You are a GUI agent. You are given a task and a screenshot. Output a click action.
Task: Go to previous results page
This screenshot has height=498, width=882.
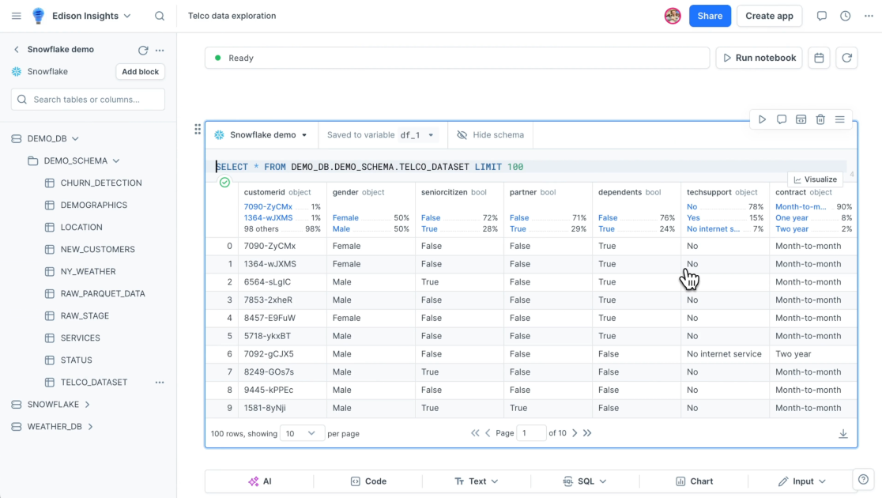488,432
